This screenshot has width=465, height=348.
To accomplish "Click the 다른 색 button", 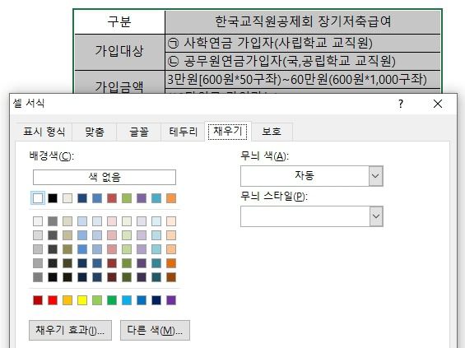I will pyautogui.click(x=155, y=330).
